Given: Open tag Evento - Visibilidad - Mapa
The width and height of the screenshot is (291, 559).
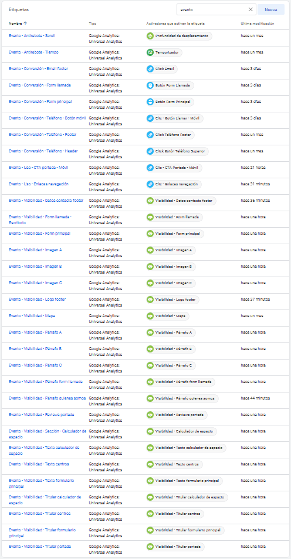Looking at the screenshot, I should tap(32, 315).
